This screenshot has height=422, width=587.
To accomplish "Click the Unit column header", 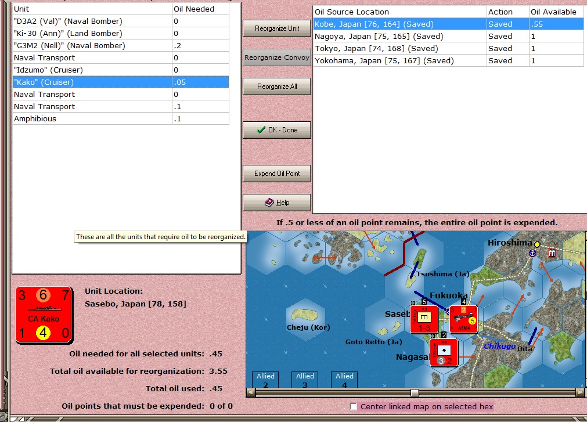I will pos(92,9).
